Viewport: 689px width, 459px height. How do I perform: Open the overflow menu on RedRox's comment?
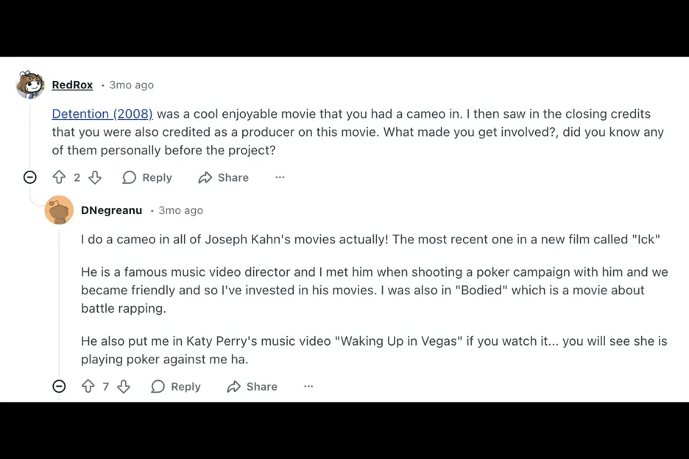tap(280, 177)
